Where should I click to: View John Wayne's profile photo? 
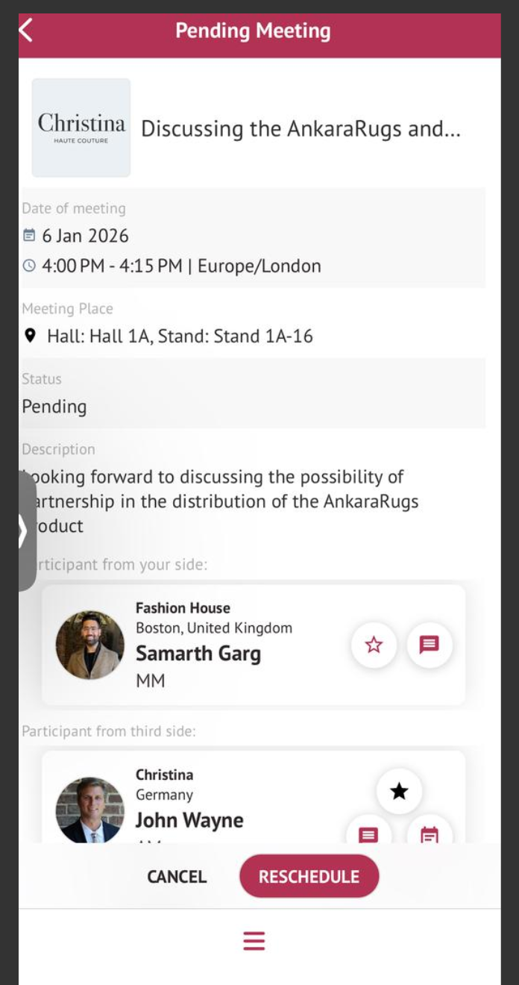(90, 810)
